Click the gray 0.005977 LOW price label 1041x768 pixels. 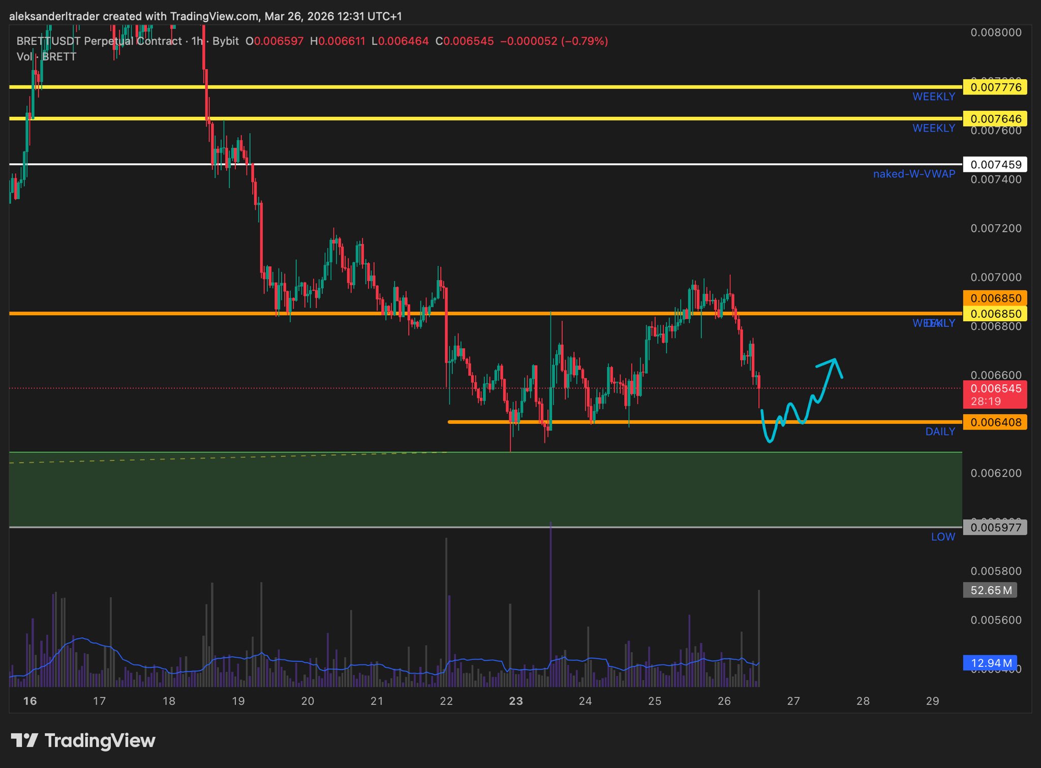(x=995, y=528)
